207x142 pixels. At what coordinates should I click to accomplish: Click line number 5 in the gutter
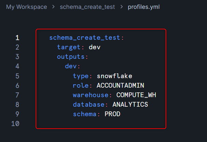(x=17, y=76)
